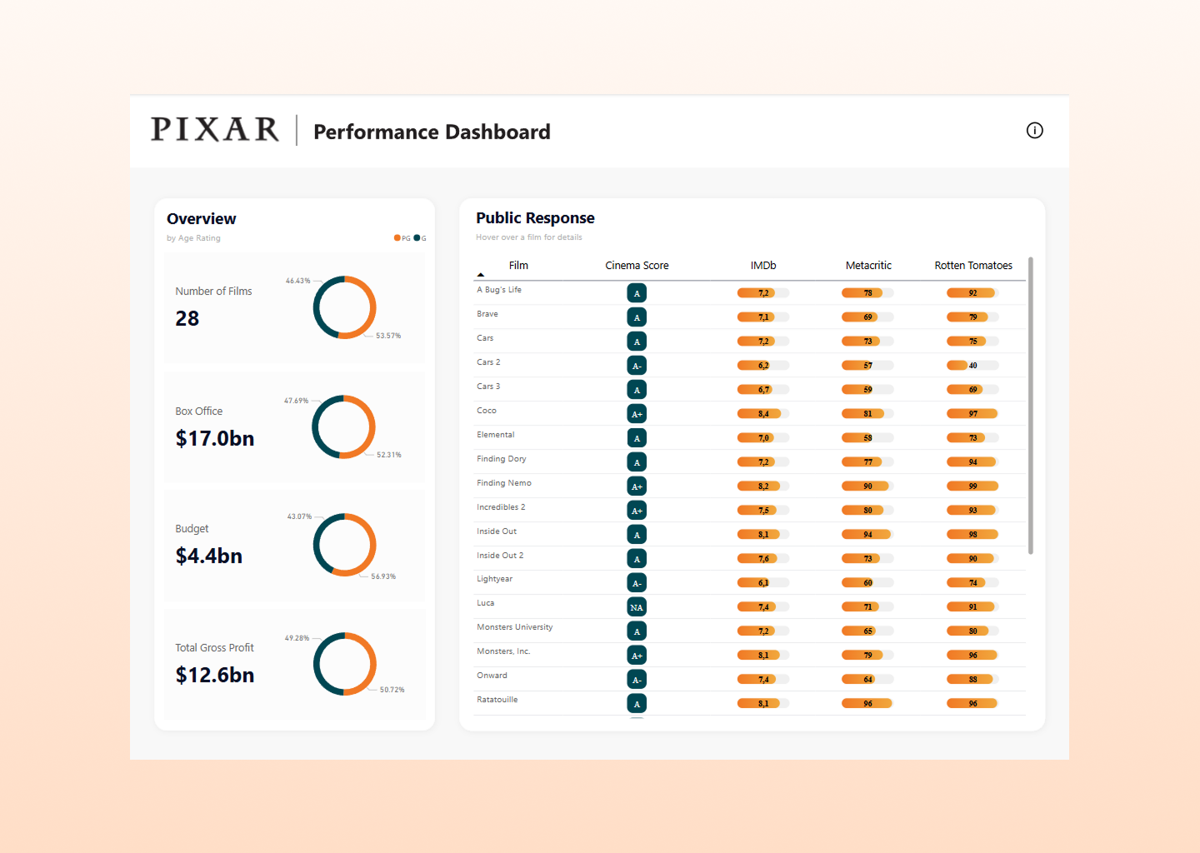The width and height of the screenshot is (1200, 853).
Task: Click Finding Nemo A+ score badge
Action: tap(637, 486)
